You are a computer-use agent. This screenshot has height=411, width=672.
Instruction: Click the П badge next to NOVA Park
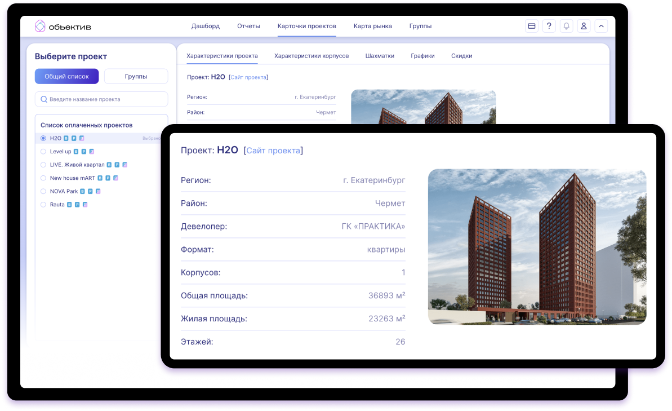click(x=98, y=192)
